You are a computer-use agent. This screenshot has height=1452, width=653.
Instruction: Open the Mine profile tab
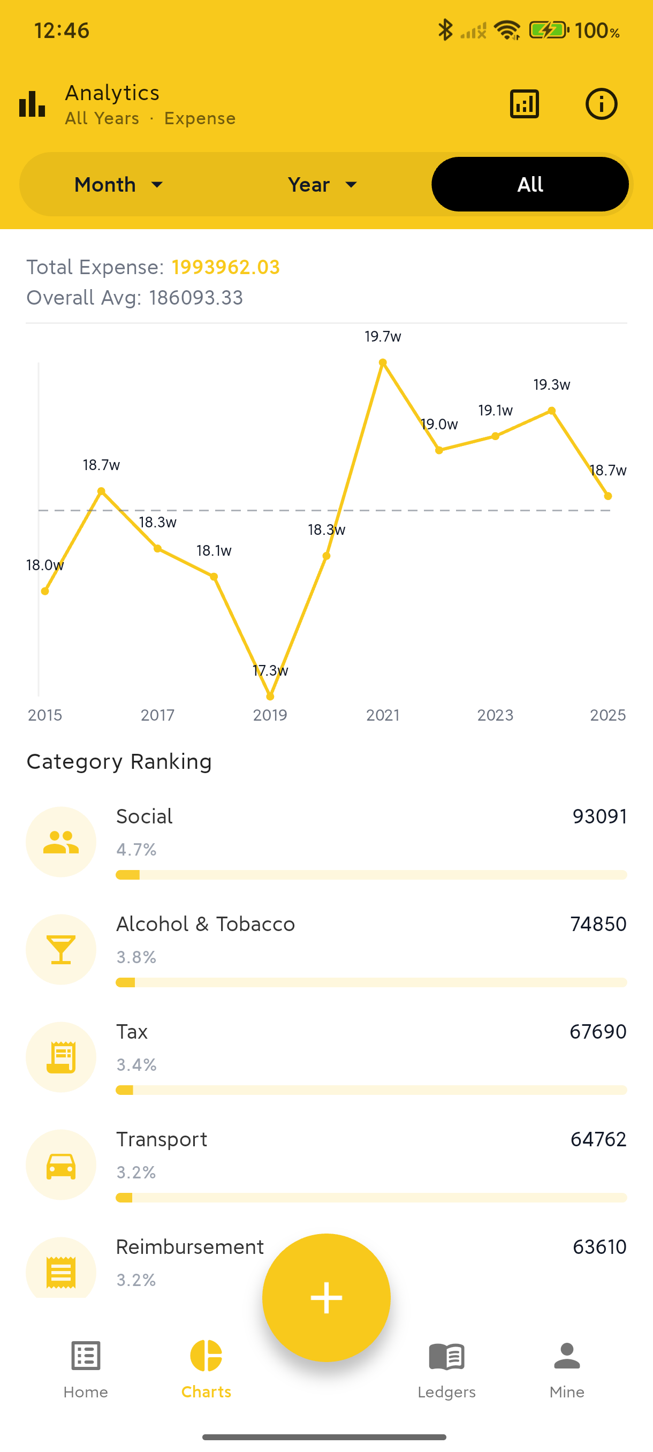(x=567, y=1368)
